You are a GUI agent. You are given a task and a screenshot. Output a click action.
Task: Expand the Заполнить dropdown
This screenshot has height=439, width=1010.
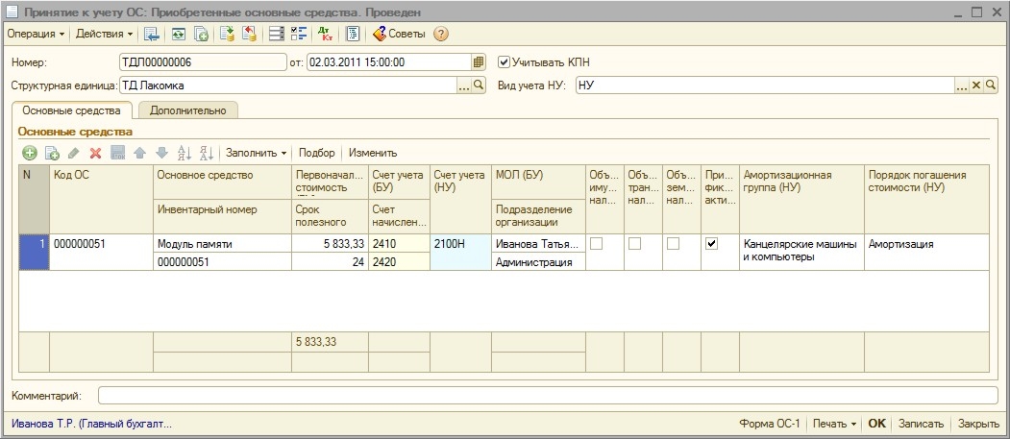click(256, 153)
